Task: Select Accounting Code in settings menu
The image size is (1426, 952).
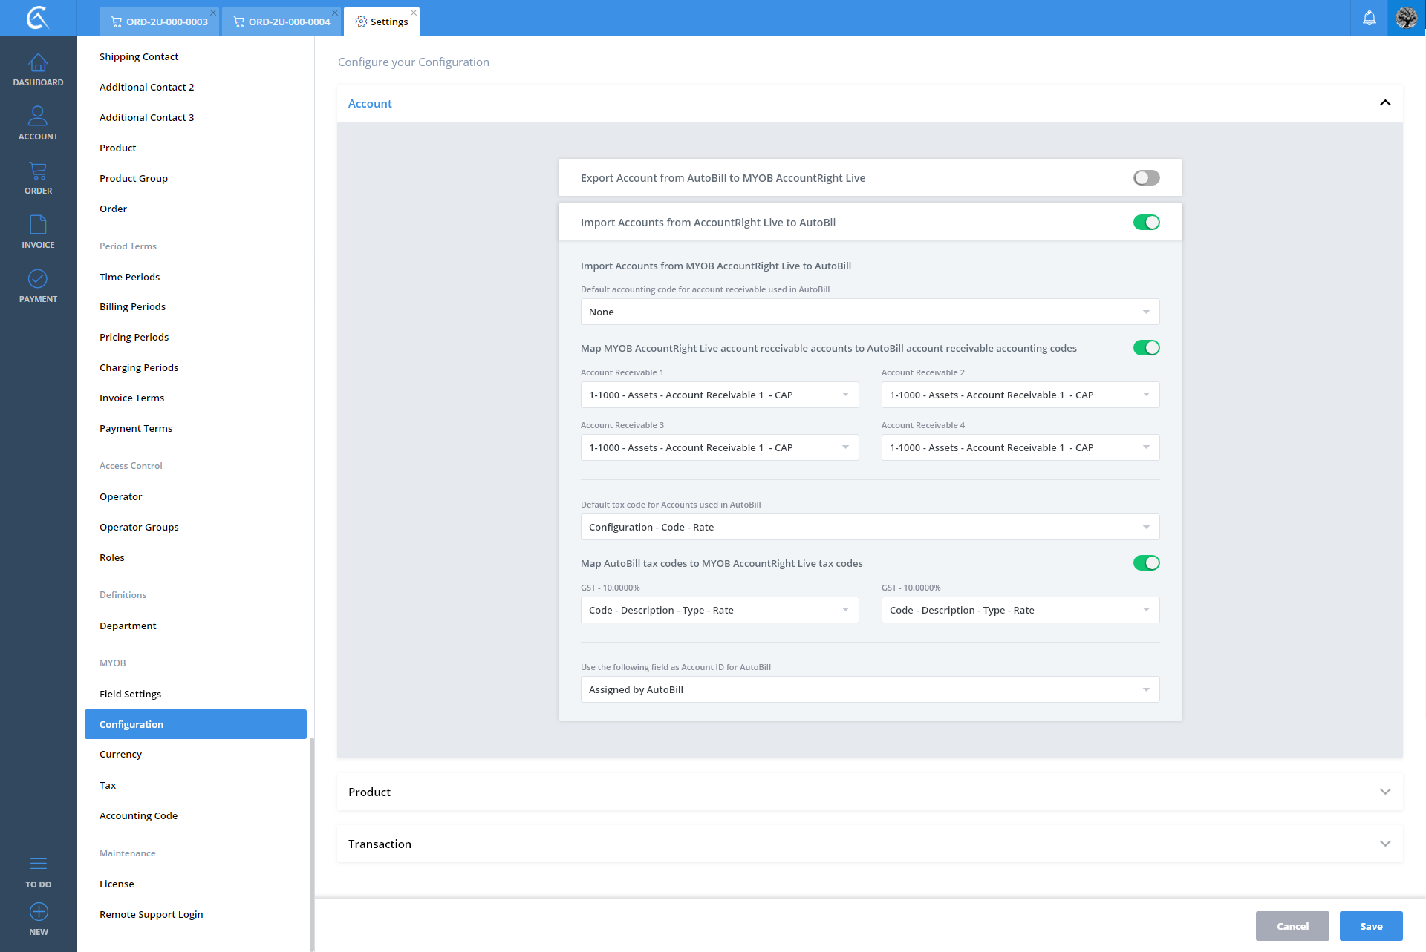Action: pyautogui.click(x=138, y=815)
